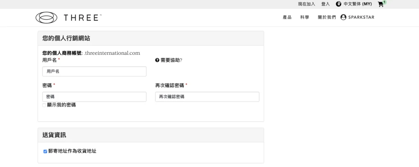Click the question mark help icon

click(157, 60)
